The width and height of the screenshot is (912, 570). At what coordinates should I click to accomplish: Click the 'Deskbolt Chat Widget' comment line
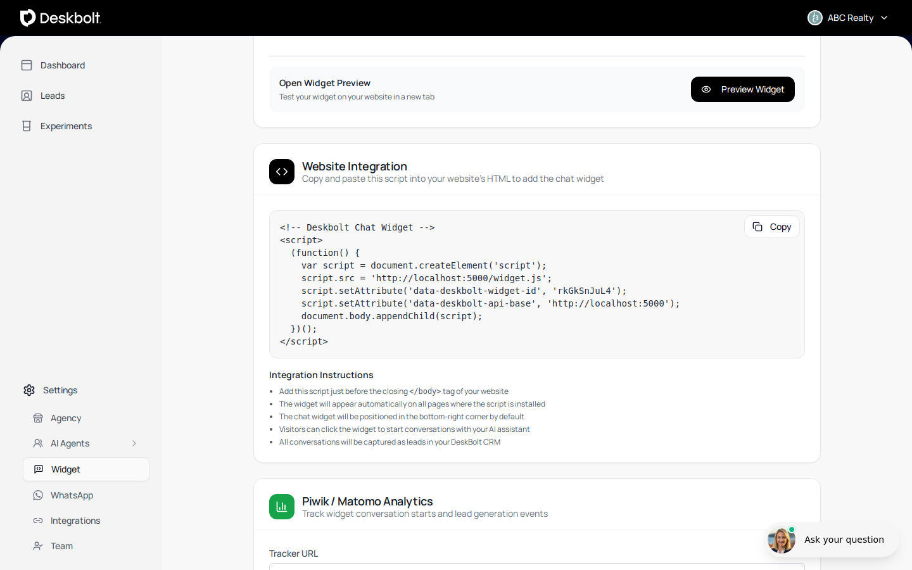[357, 227]
